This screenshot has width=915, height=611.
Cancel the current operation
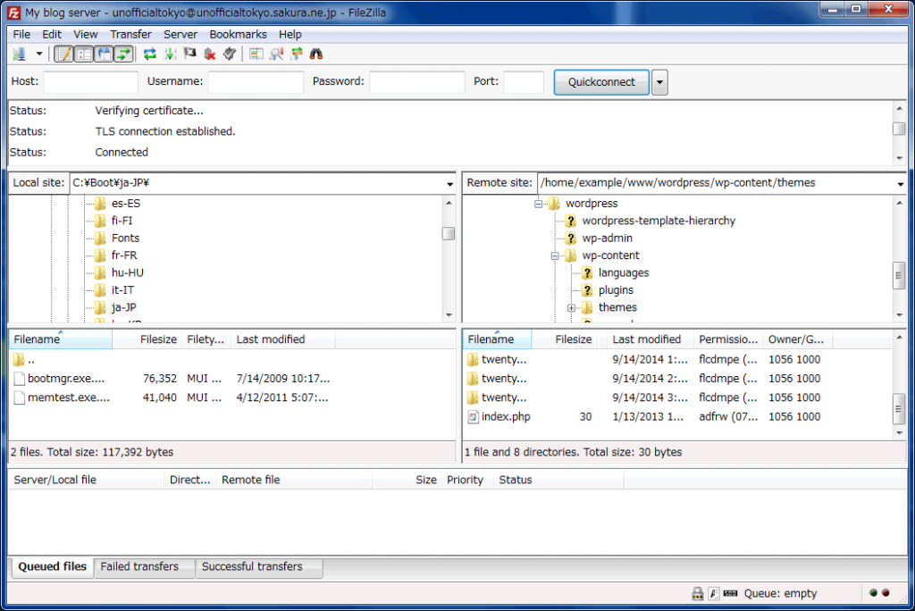pyautogui.click(x=189, y=54)
